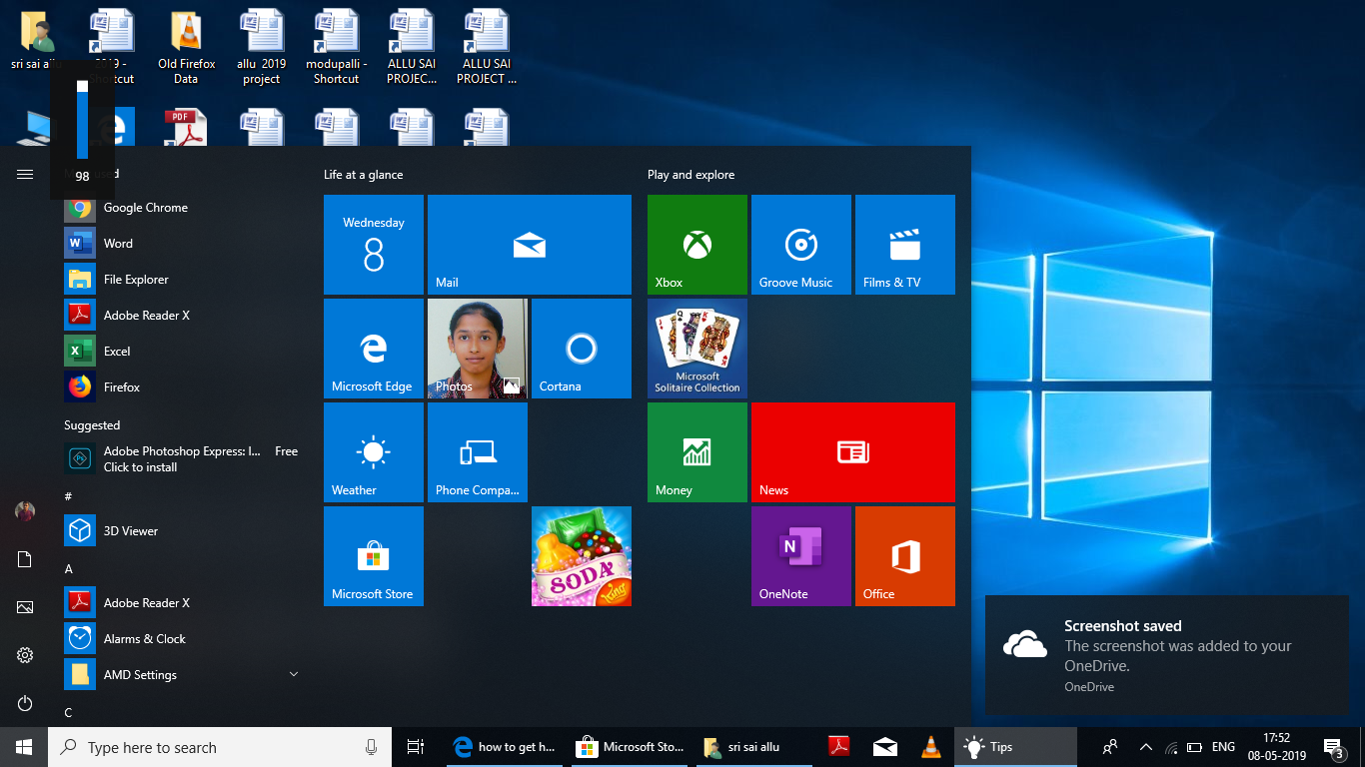The height and width of the screenshot is (767, 1365).
Task: Open File Explorer in Start menu
Action: (182, 280)
